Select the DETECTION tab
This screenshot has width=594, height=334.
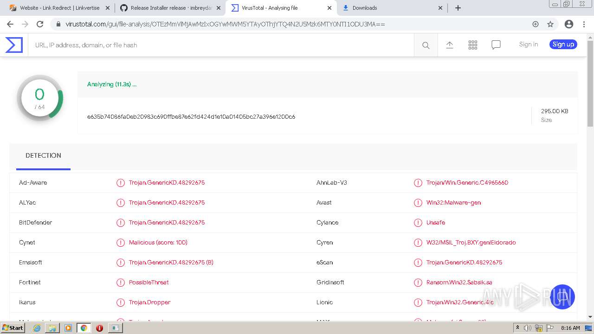tap(43, 155)
